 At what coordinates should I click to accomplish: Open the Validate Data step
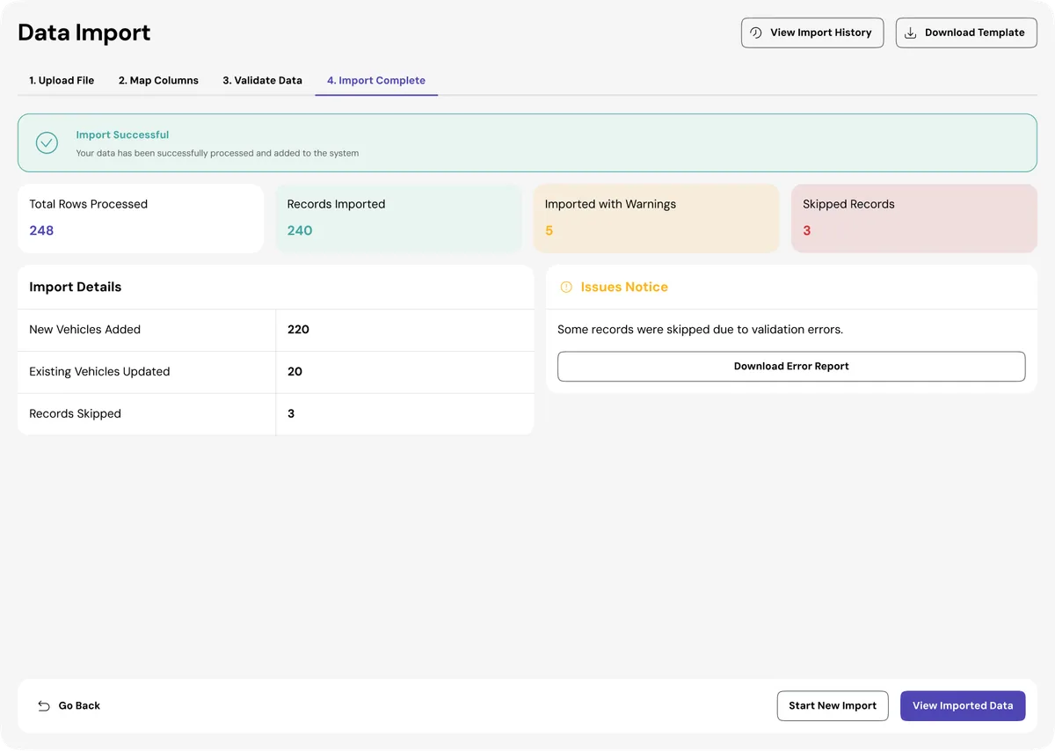coord(262,80)
